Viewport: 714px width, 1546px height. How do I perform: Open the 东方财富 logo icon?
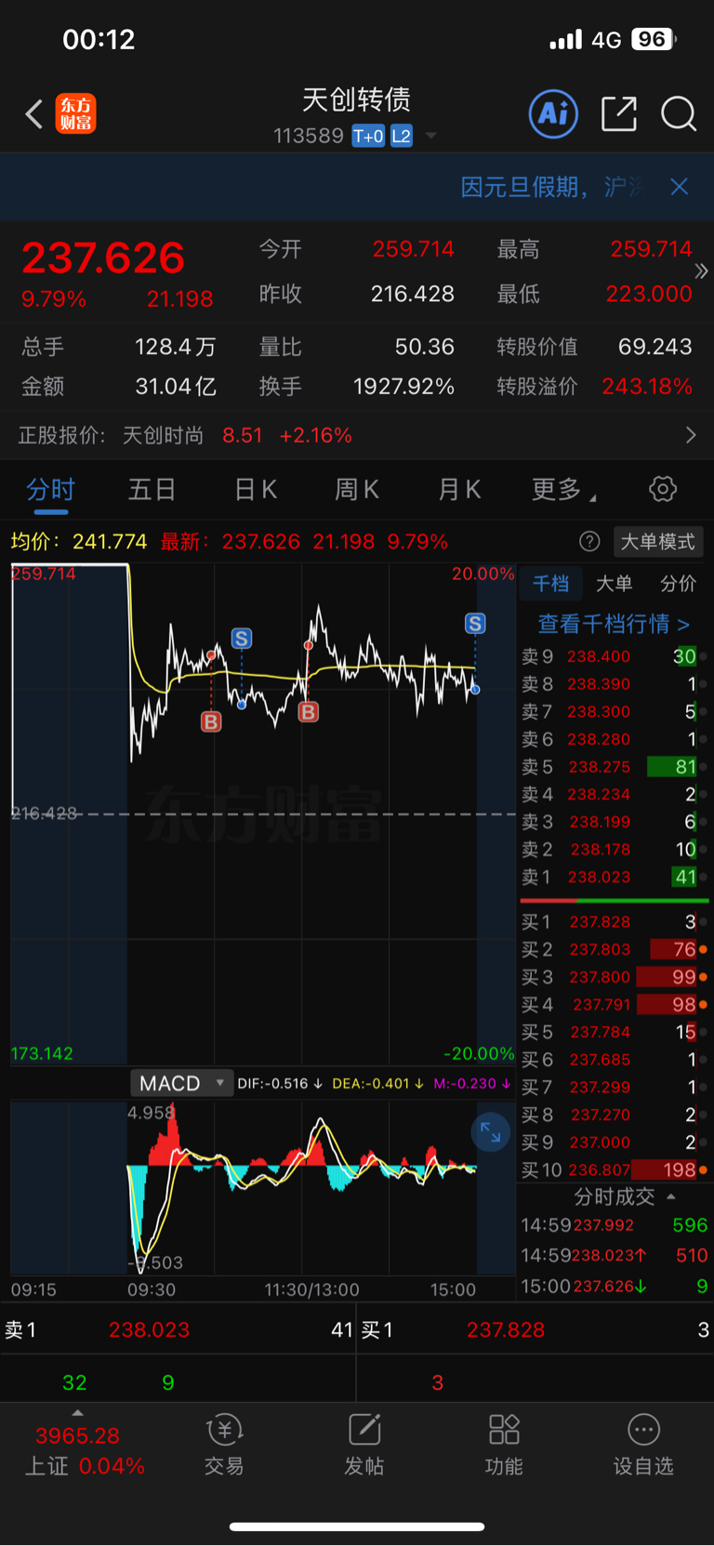[x=75, y=114]
